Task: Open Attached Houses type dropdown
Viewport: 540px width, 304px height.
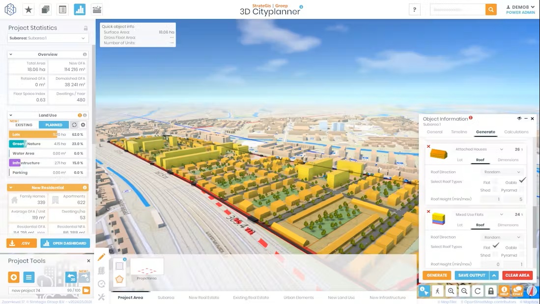Action: [479, 149]
